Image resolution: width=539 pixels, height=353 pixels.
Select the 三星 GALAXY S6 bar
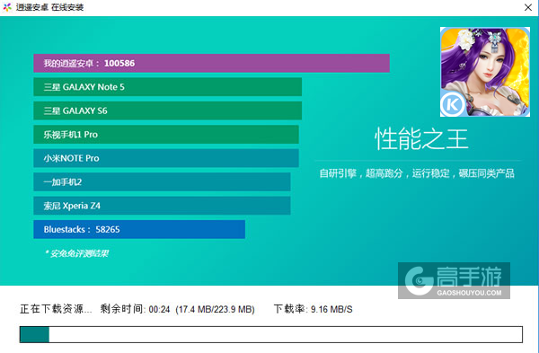point(167,110)
